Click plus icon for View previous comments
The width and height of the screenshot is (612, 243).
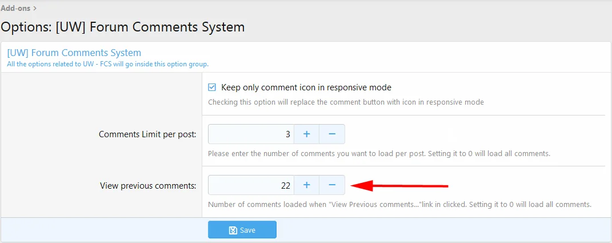tap(306, 185)
